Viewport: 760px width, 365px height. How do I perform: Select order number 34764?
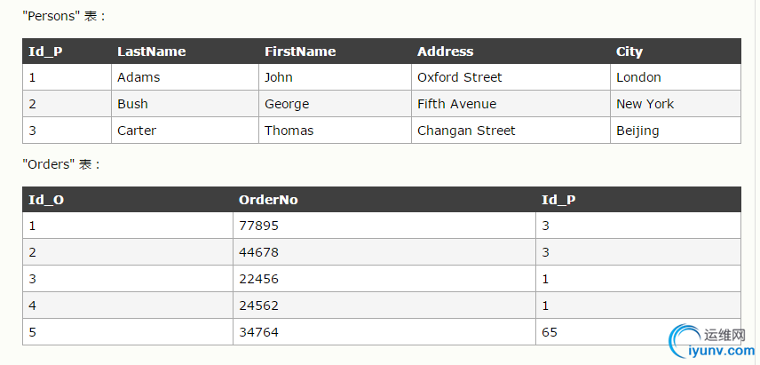point(258,332)
